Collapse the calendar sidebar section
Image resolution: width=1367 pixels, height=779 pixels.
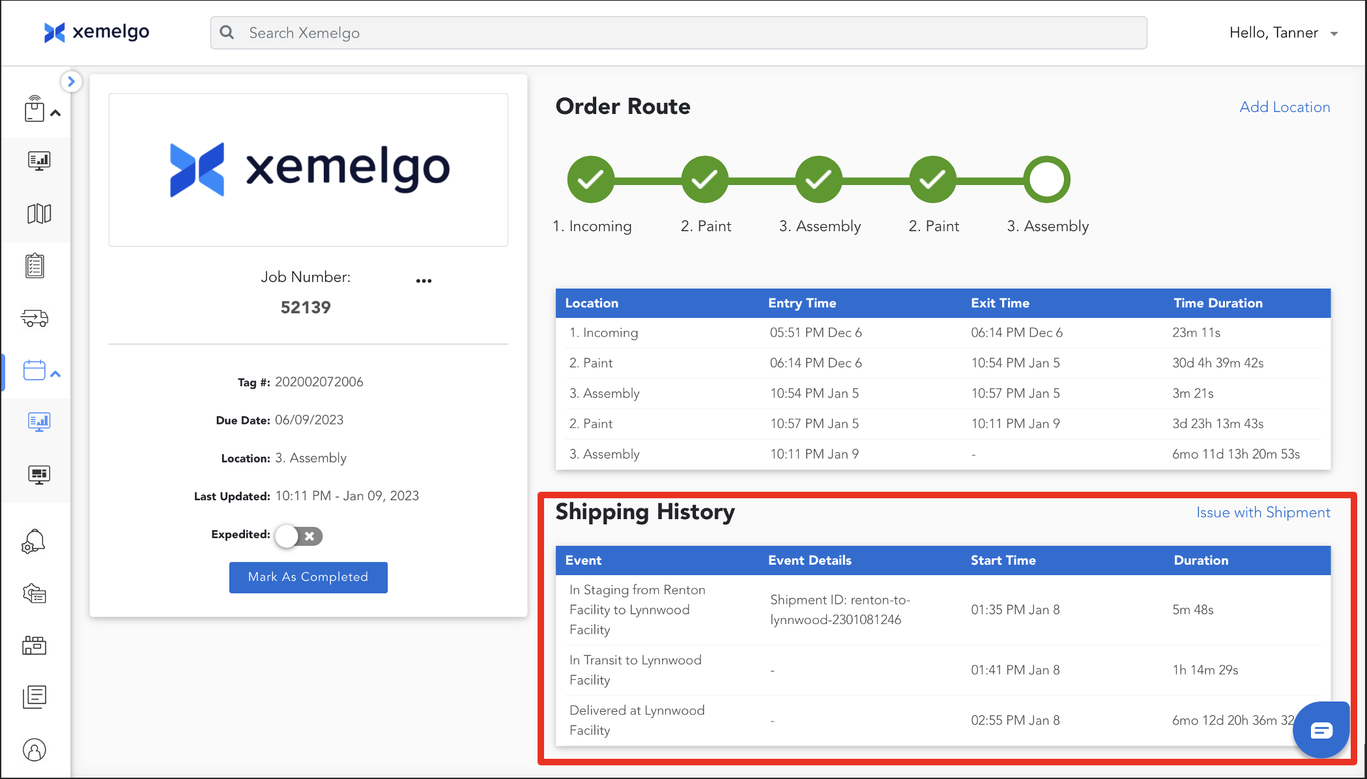pyautogui.click(x=56, y=374)
